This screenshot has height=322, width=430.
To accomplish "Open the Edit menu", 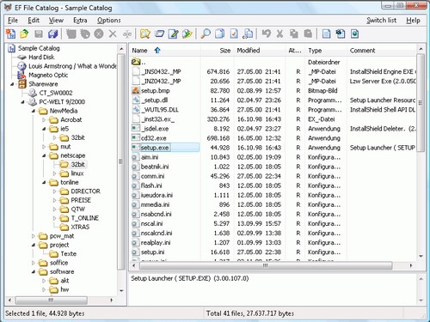I will 34,21.
